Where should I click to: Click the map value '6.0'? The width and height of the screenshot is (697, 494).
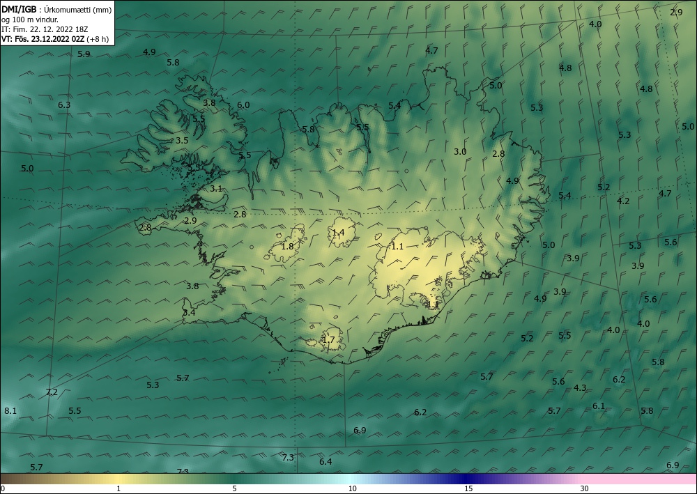(x=243, y=105)
